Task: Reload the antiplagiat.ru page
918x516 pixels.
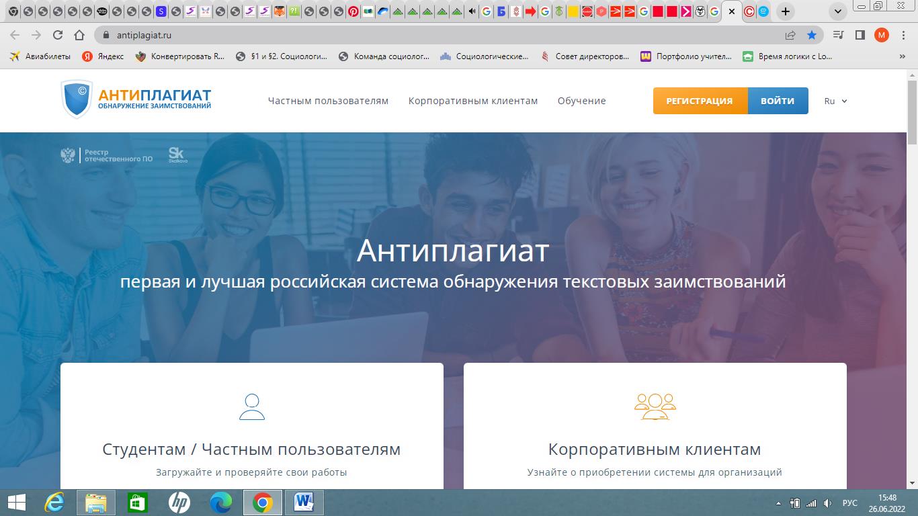Action: pyautogui.click(x=58, y=35)
